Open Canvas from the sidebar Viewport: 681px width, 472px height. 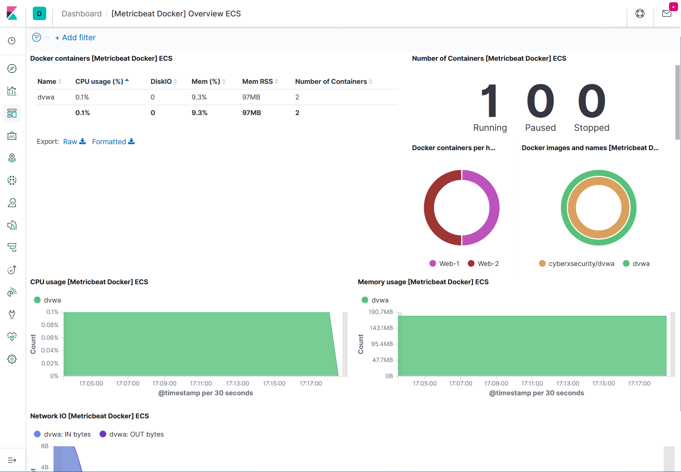pos(12,136)
